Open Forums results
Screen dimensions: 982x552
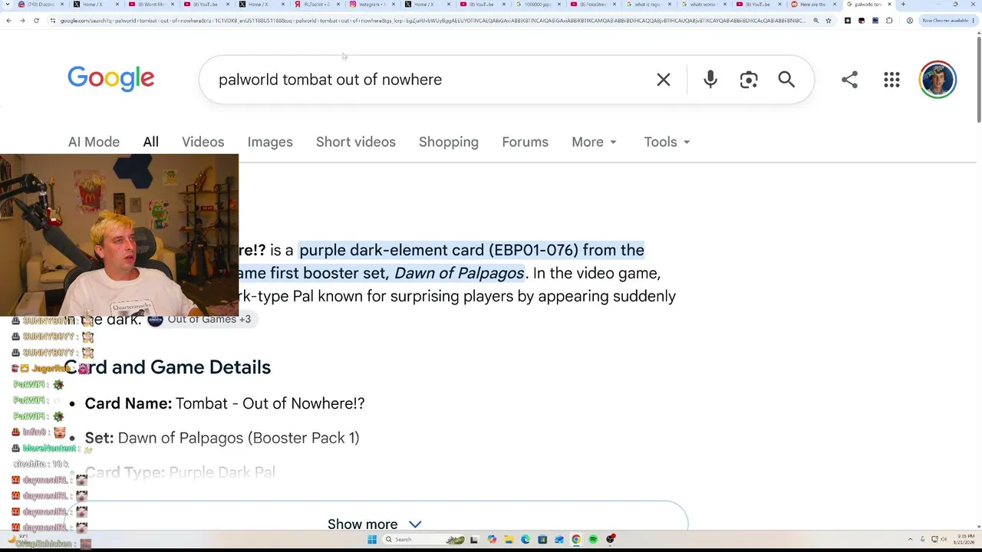[x=526, y=142]
